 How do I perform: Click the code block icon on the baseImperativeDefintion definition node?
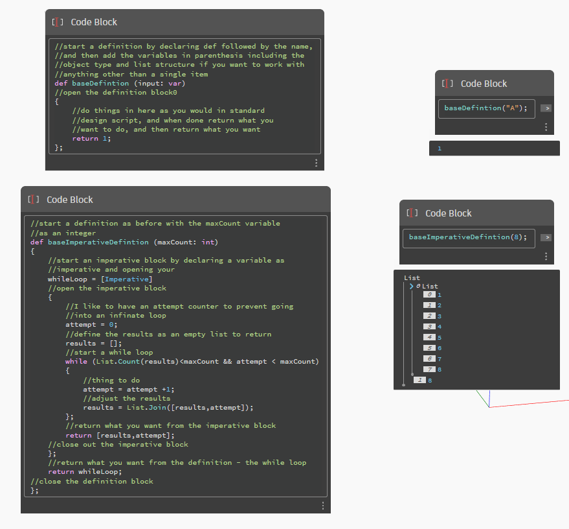(34, 200)
